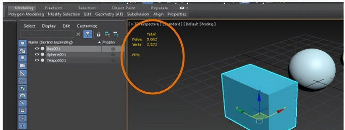
Task: Expand the Polygon Modeling ribbon panel
Action: tap(26, 14)
